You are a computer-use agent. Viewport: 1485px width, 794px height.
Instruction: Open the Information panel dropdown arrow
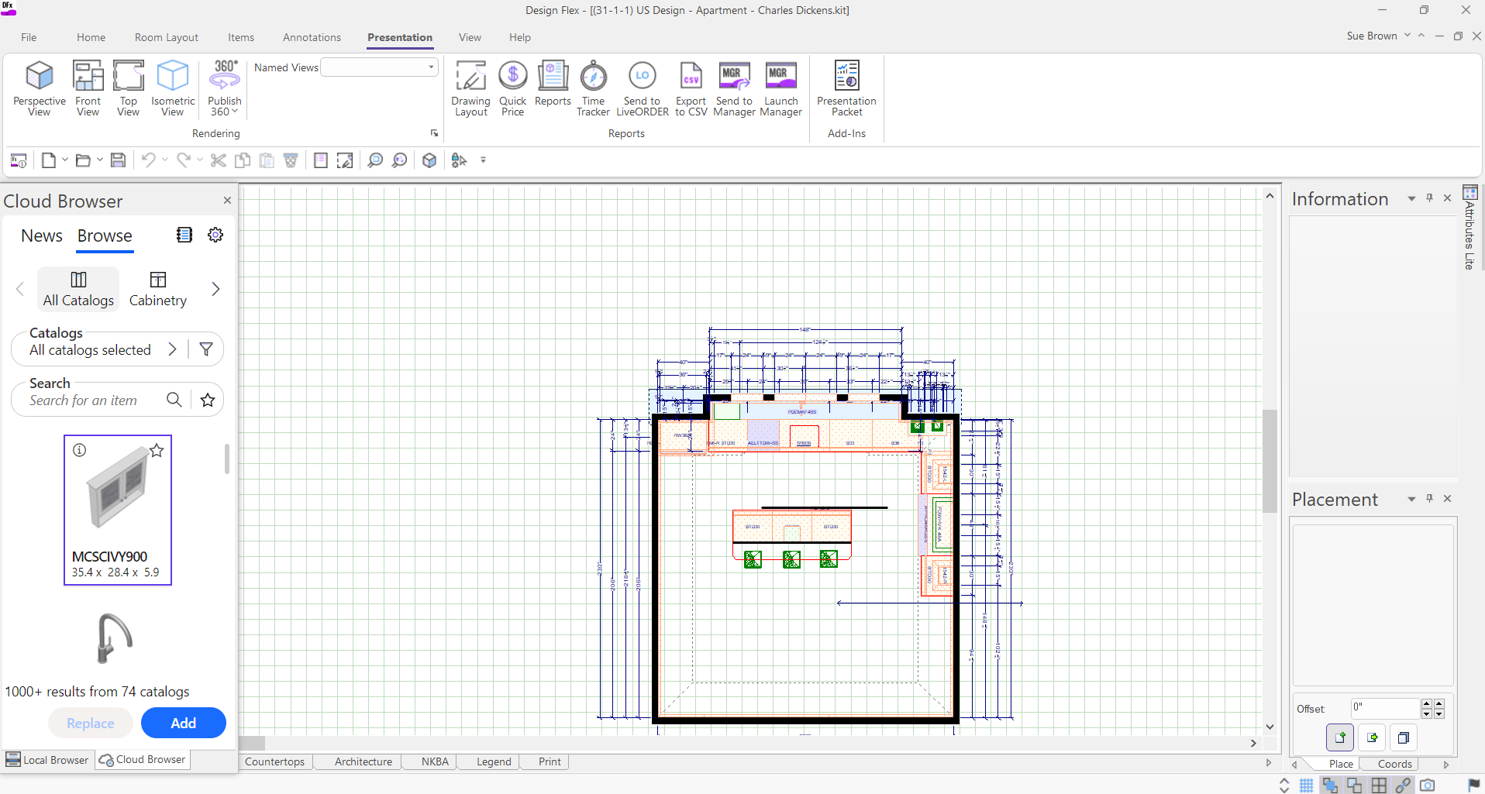(1411, 199)
